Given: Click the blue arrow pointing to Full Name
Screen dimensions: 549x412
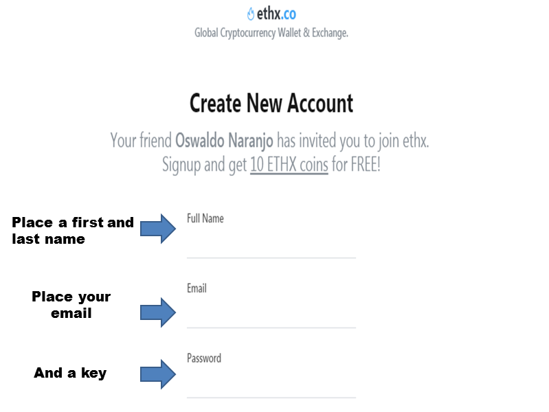Looking at the screenshot, I should click(158, 229).
